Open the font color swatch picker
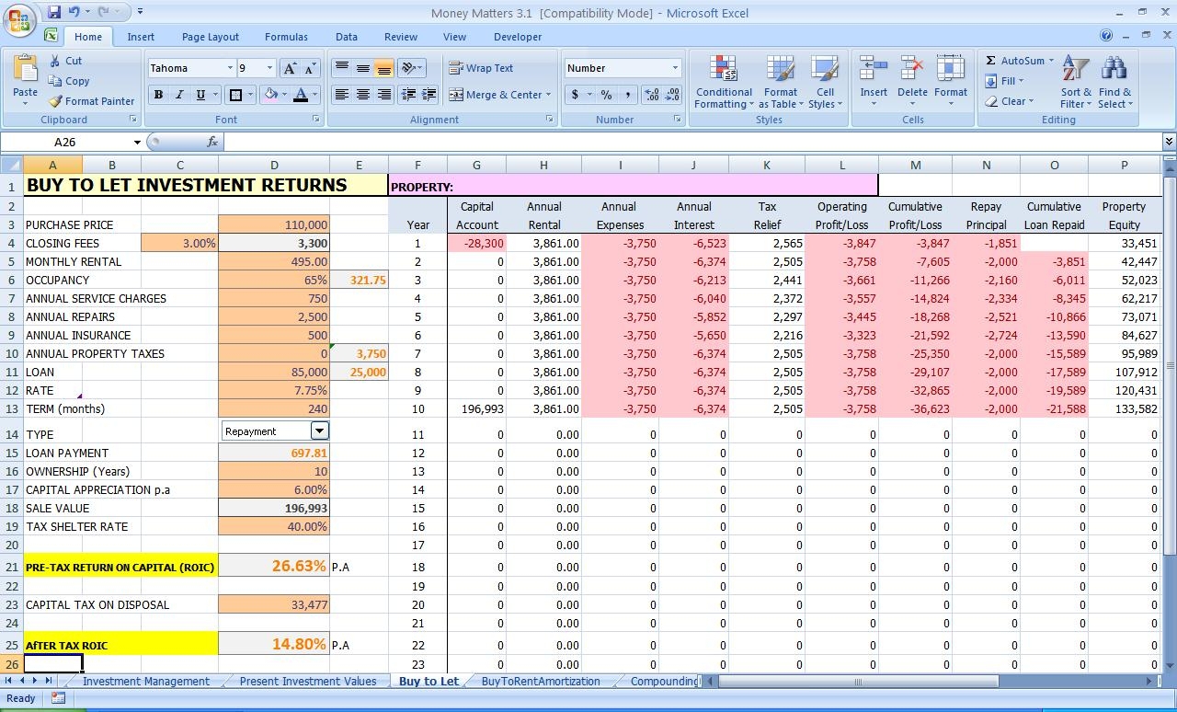Screen dimensions: 1177x712 pos(313,96)
